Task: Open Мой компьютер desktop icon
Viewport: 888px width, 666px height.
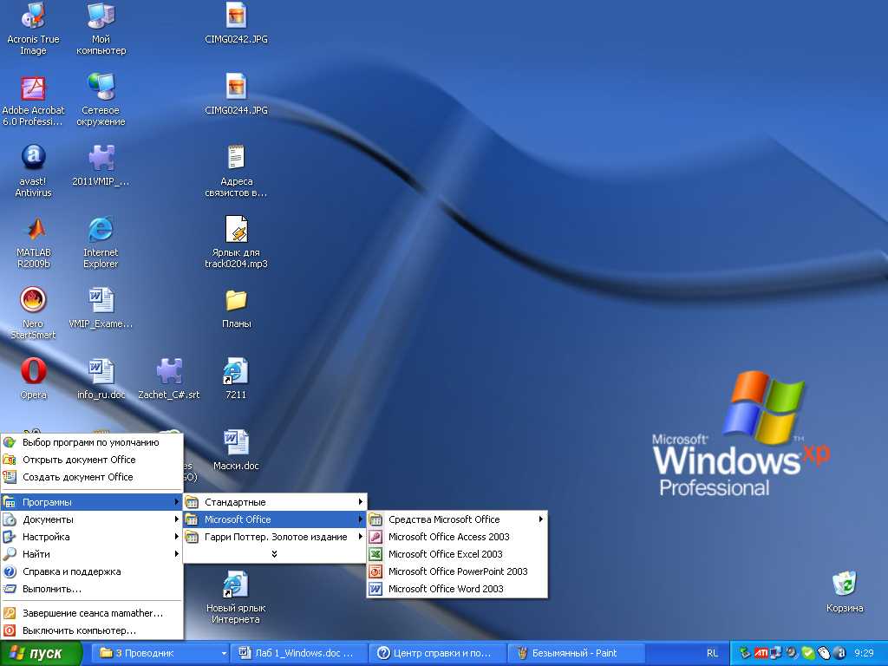Action: (101, 29)
